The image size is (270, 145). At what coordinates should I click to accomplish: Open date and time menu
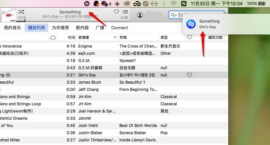(x=216, y=3)
